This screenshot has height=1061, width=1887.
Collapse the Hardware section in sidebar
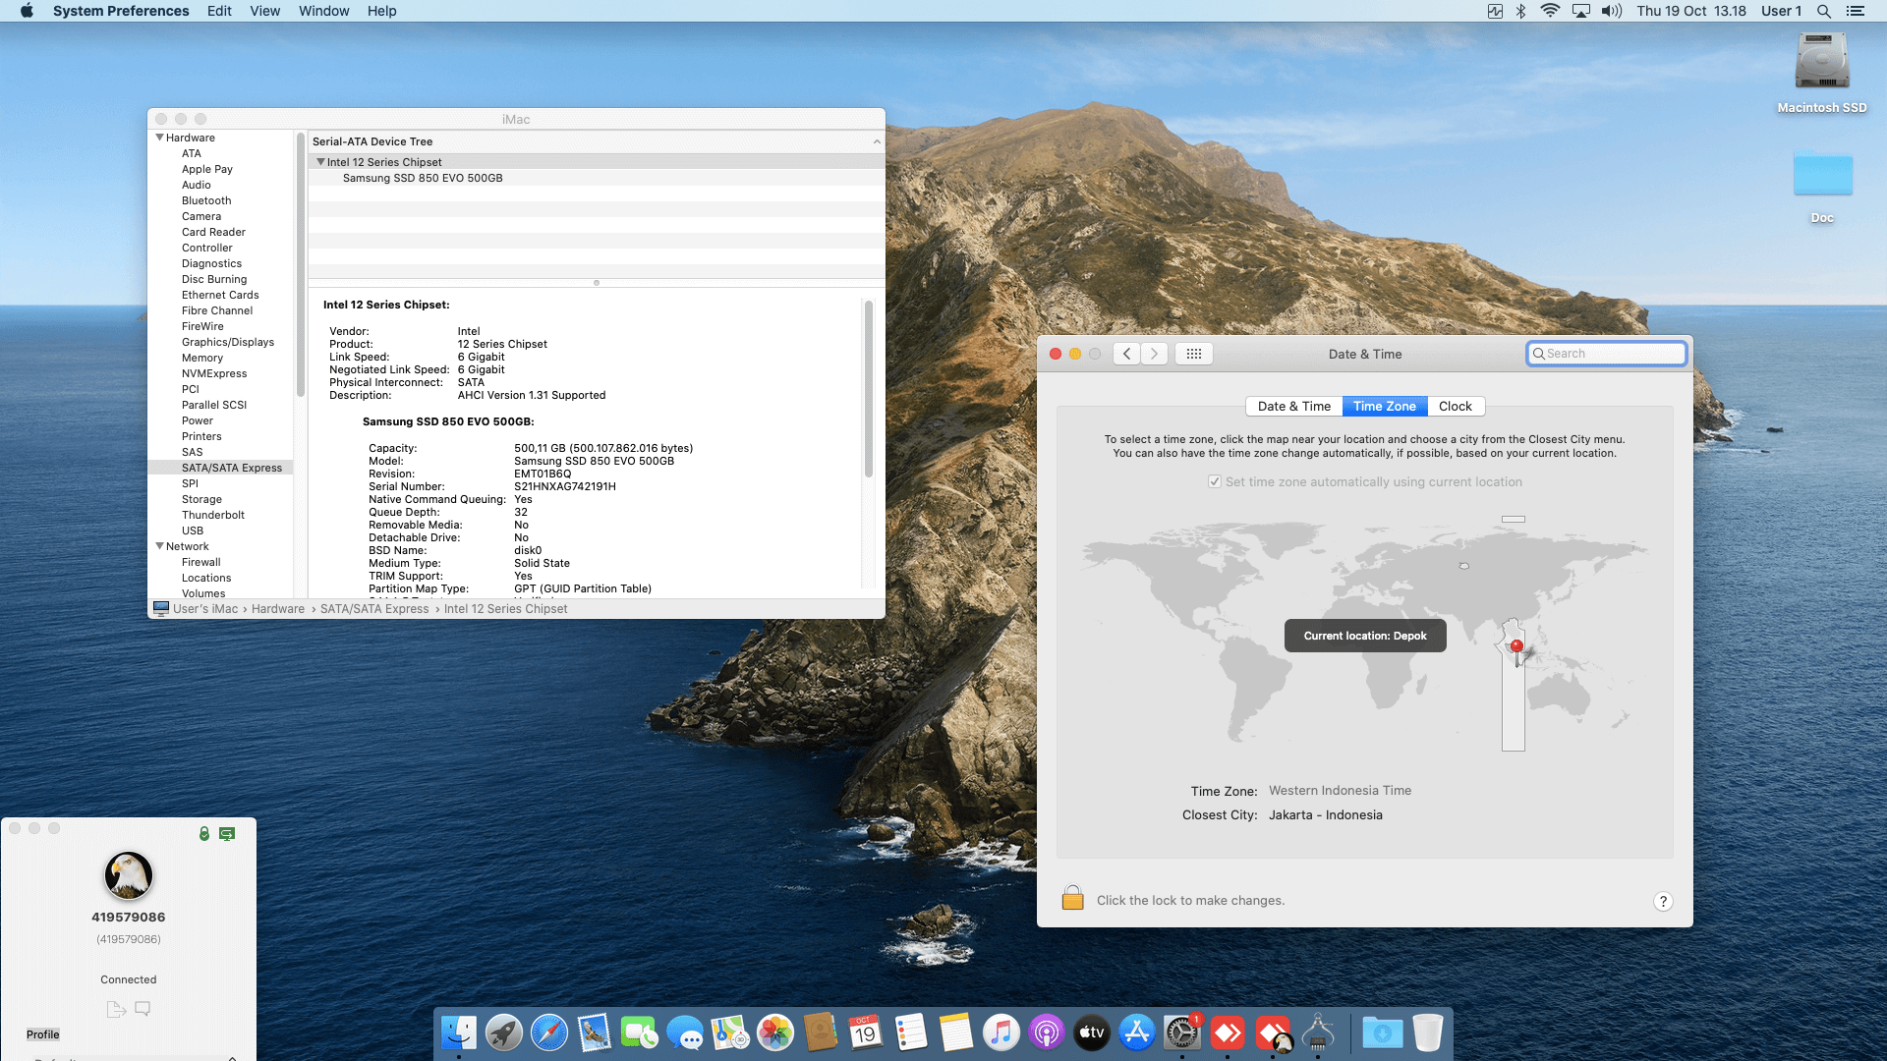159,138
